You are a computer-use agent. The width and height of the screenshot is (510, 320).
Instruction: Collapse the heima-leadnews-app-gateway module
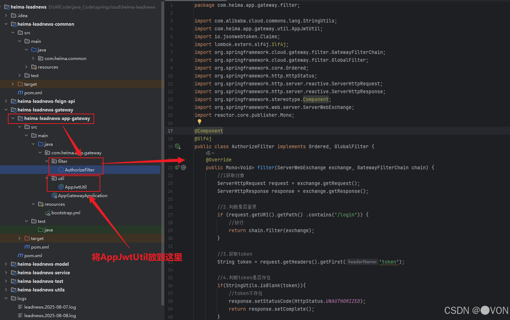tap(13, 119)
